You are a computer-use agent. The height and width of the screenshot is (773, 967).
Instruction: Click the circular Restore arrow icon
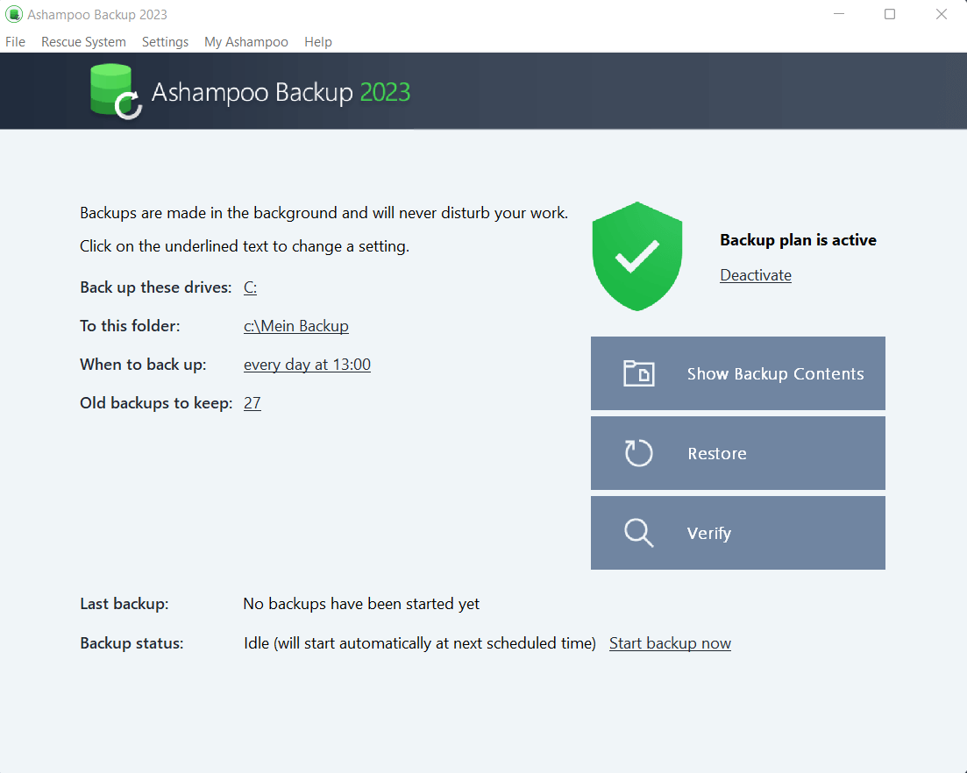pos(638,452)
